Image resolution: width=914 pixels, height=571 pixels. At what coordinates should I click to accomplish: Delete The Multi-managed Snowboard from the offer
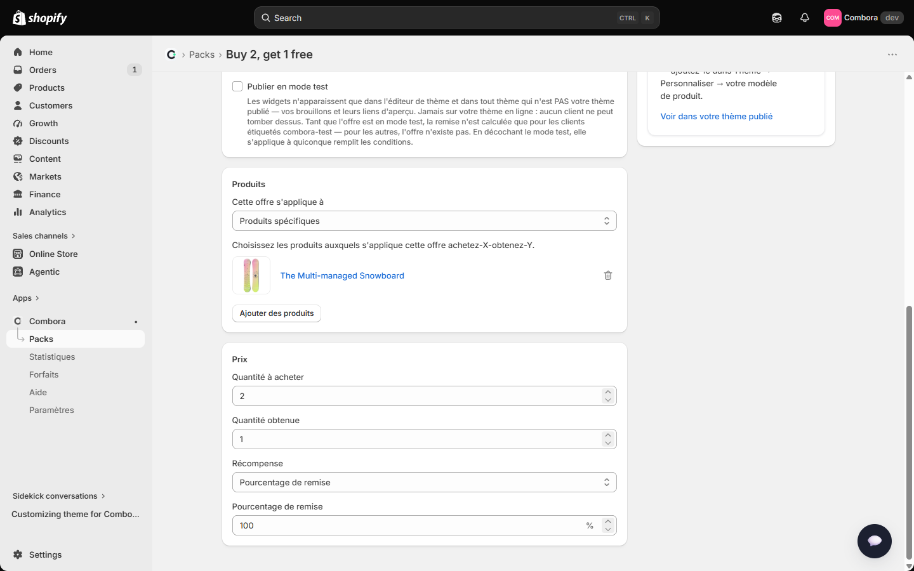pyautogui.click(x=608, y=275)
